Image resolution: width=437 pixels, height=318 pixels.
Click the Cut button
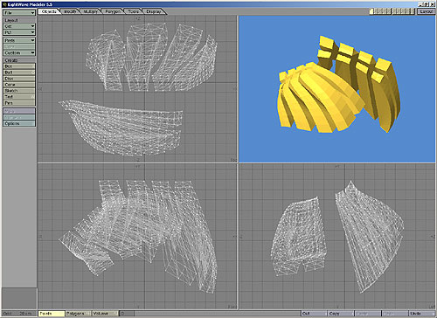[314, 314]
